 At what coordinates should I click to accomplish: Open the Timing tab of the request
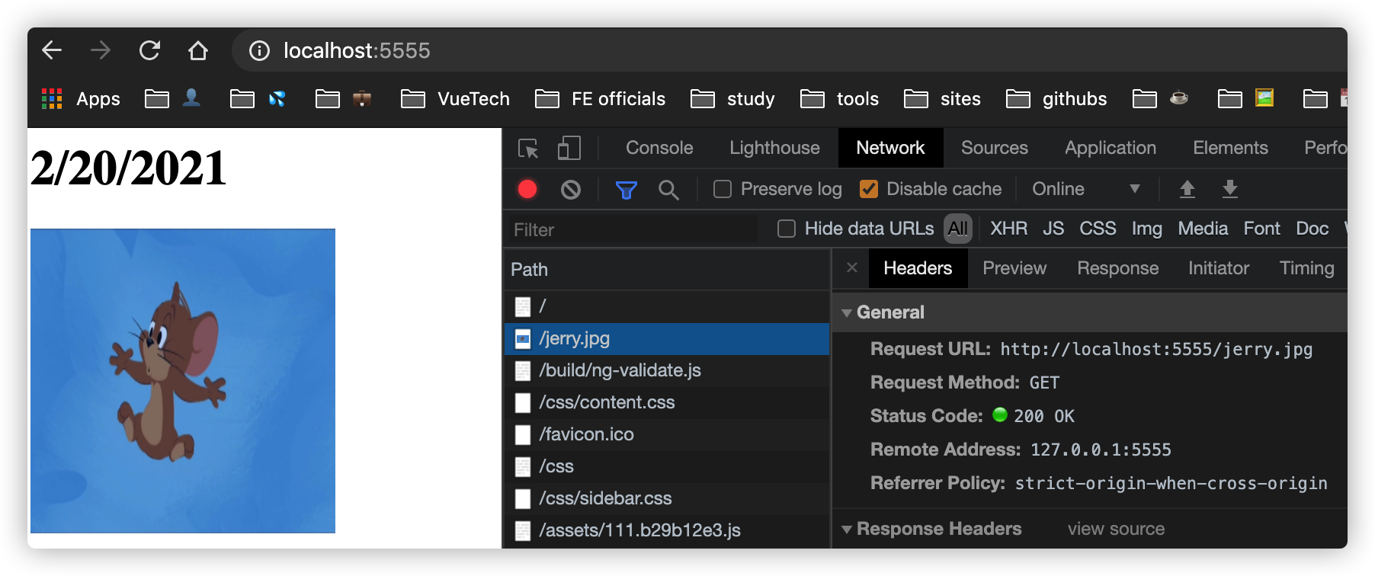pyautogui.click(x=1306, y=268)
